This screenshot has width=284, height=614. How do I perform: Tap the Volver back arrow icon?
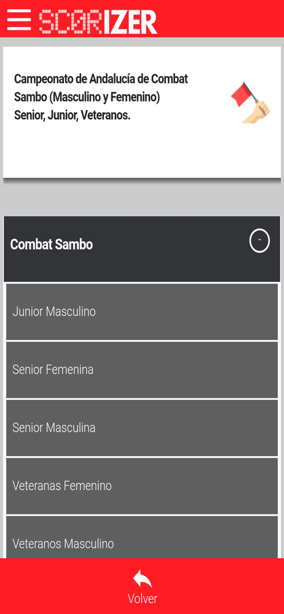[142, 579]
